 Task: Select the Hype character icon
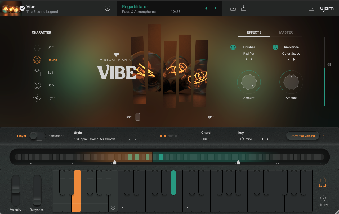[x=37, y=98]
